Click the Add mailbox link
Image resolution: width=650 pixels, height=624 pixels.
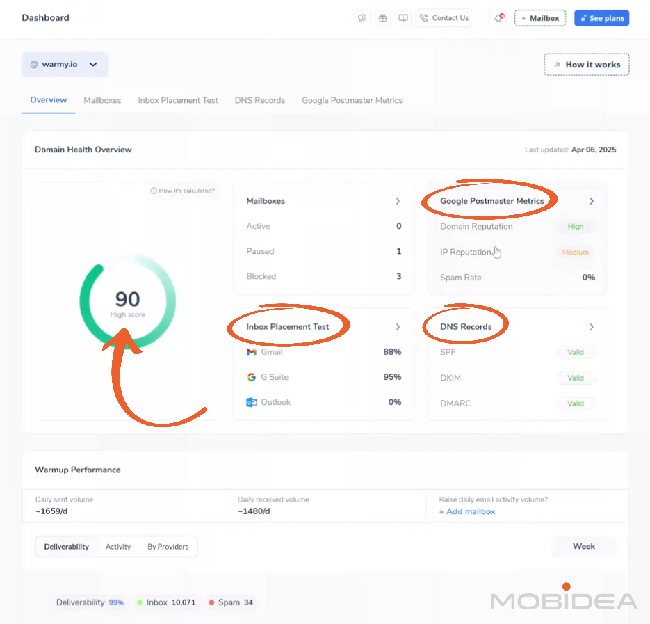pos(467,511)
